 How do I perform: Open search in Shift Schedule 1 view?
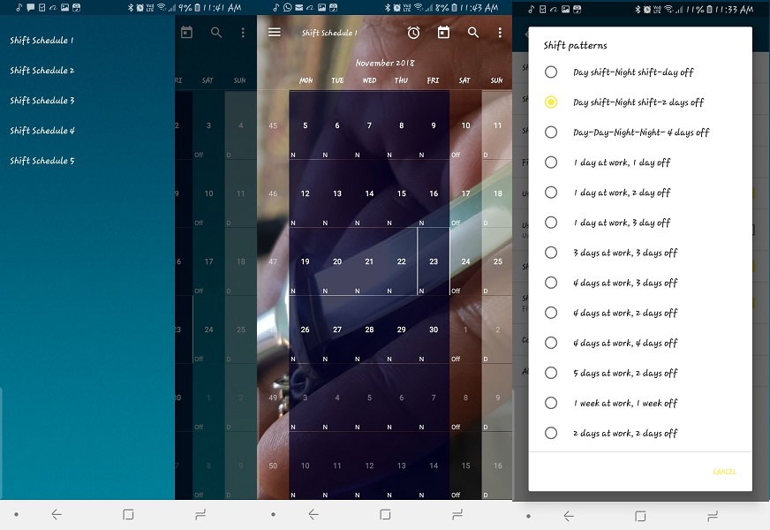coord(472,32)
